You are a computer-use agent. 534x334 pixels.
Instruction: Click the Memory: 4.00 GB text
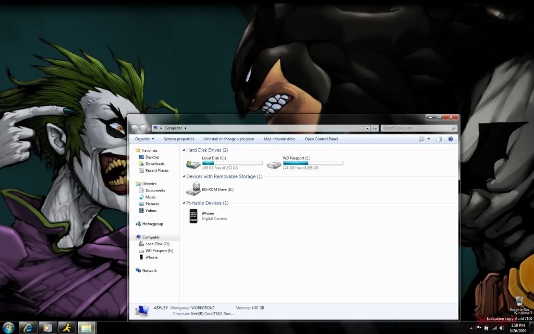click(x=250, y=308)
